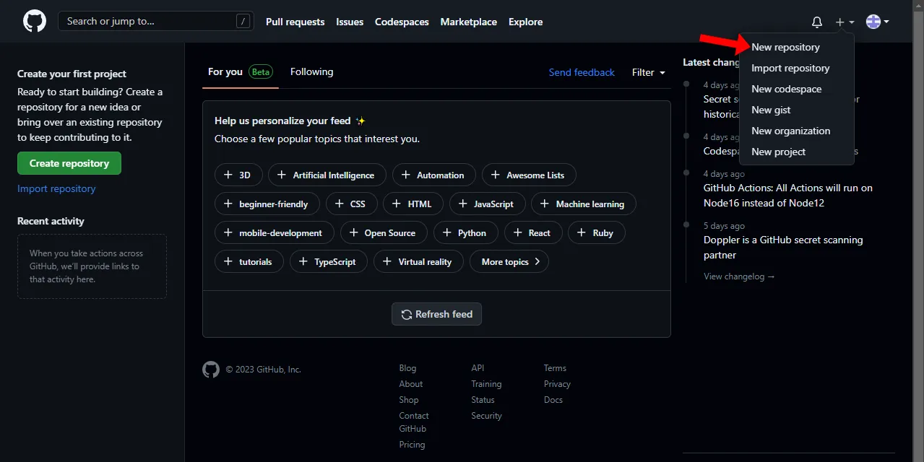Focus the Search or jump to field
This screenshot has height=462, width=924.
[x=156, y=21]
